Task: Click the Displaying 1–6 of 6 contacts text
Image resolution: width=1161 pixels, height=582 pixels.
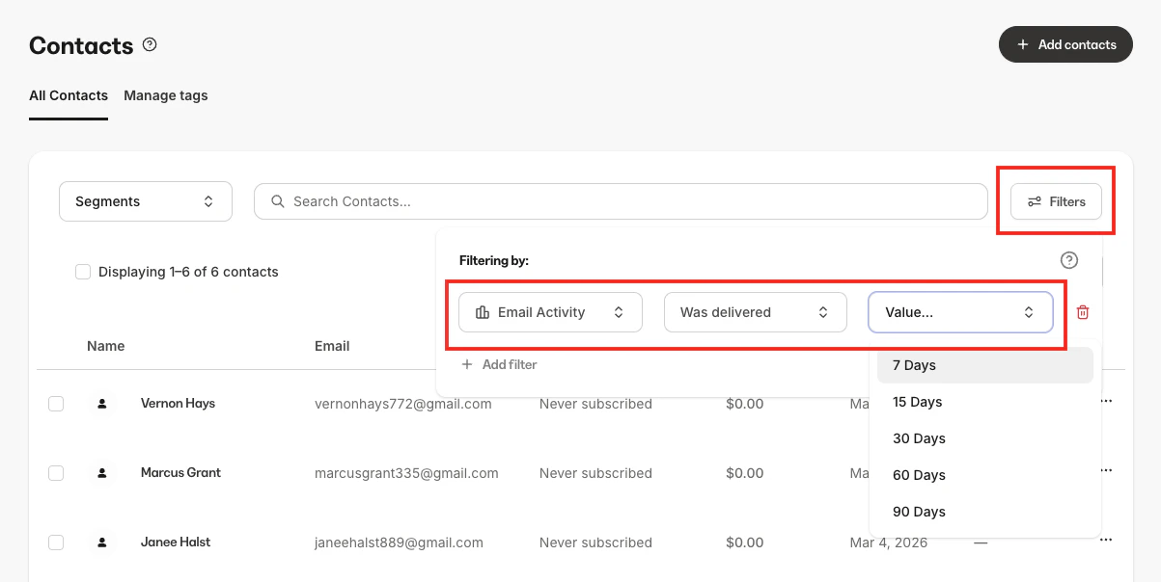Action: click(x=188, y=272)
